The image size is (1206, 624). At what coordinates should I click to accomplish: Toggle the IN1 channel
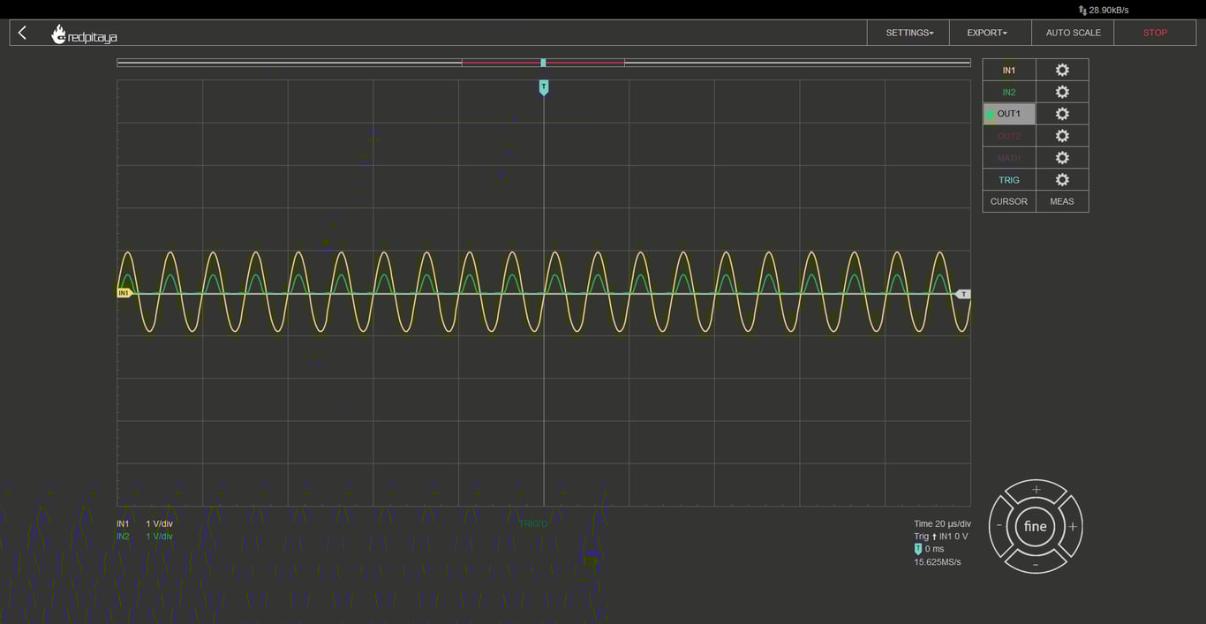1009,71
